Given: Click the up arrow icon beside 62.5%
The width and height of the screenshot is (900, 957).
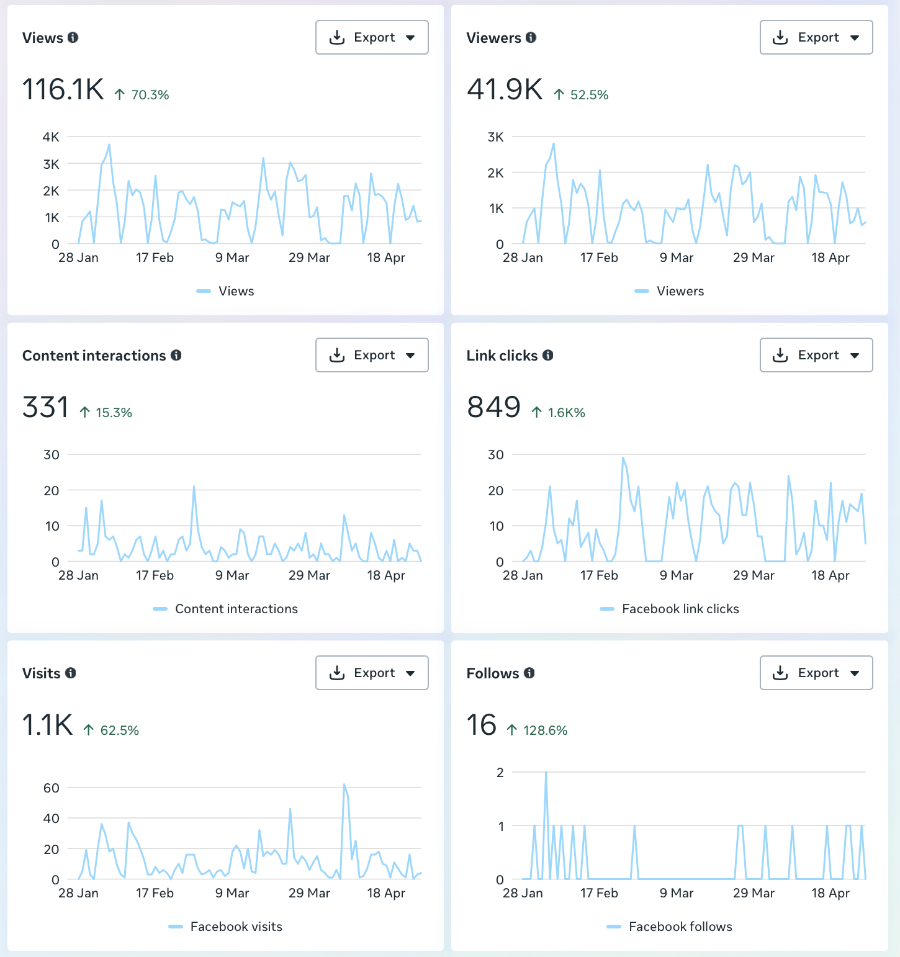Looking at the screenshot, I should pos(89,730).
